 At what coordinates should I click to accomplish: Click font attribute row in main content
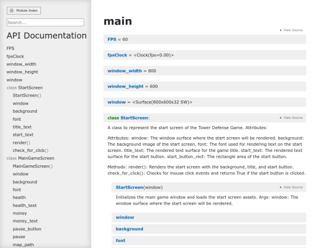(x=209, y=241)
